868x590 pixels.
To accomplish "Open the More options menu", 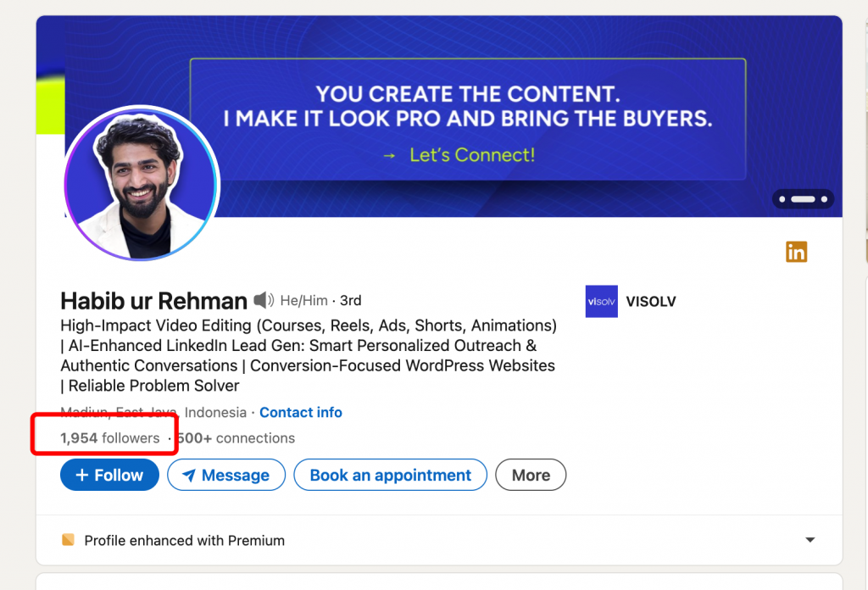I will pos(531,475).
